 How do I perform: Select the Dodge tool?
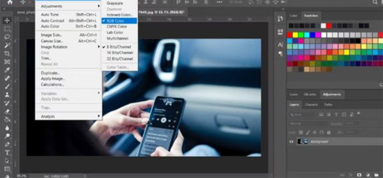tap(7, 136)
